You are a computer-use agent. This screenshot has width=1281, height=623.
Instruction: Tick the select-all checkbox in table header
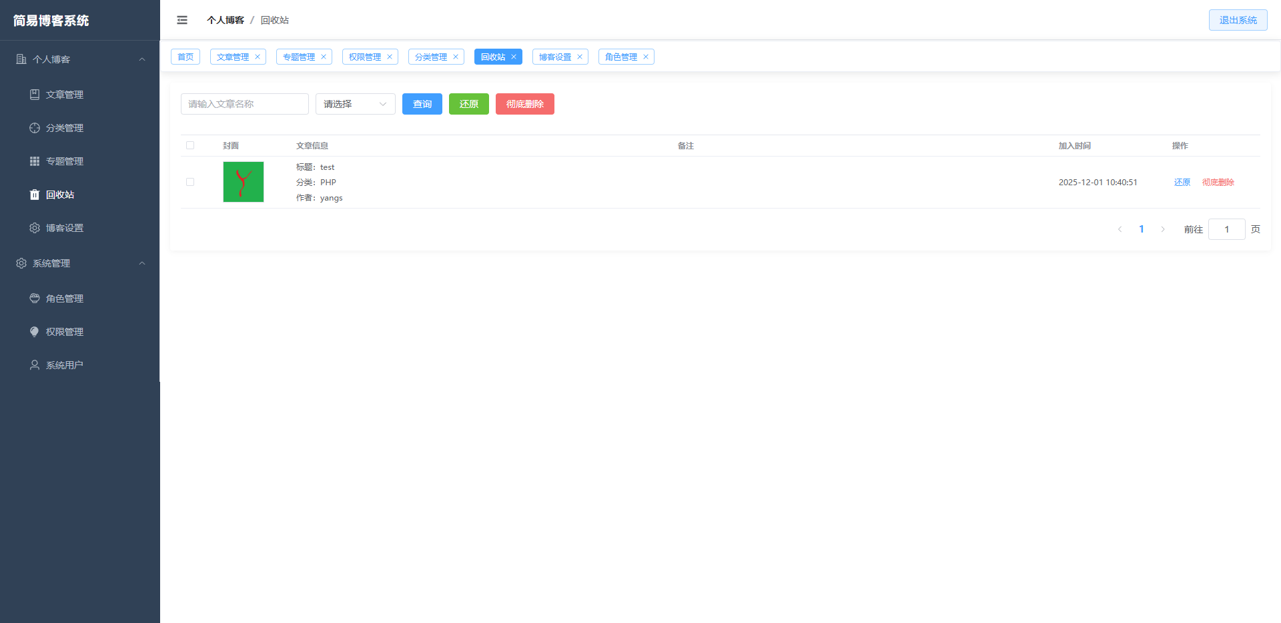(x=190, y=145)
